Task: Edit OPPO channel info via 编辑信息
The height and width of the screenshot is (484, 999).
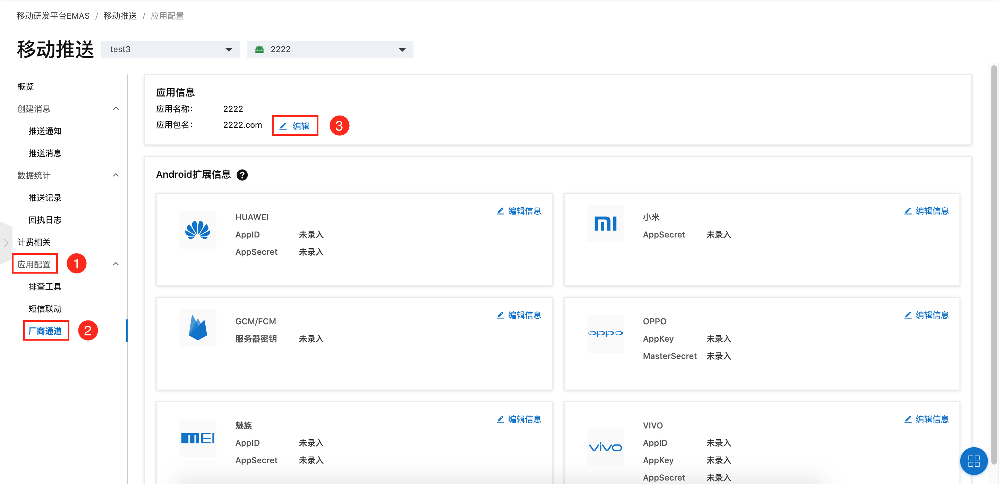Action: (x=926, y=315)
